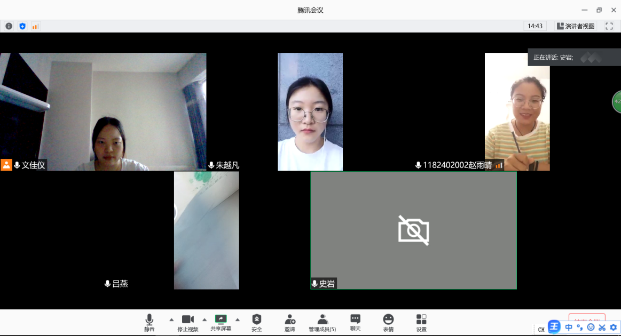This screenshot has width=621, height=336.
Task: Open the 邀请 invite dialog
Action: coord(289,322)
